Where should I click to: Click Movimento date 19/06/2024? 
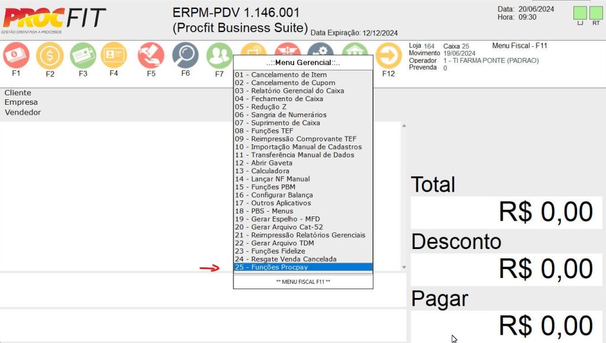click(459, 53)
